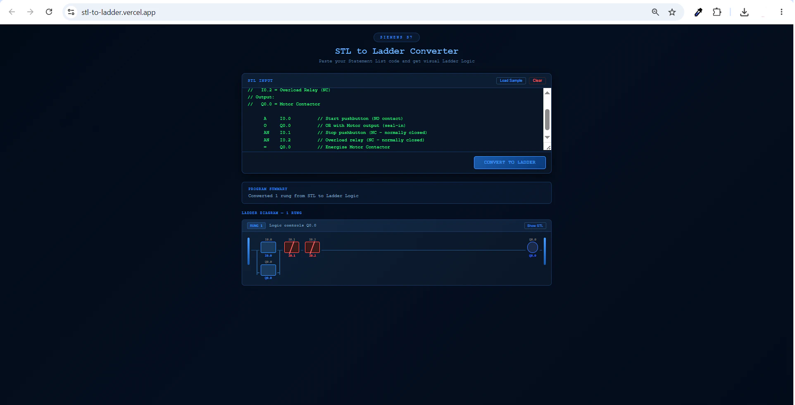Screen dimensions: 795x405
Task: Open the browser downloads icon
Action: [x=744, y=12]
